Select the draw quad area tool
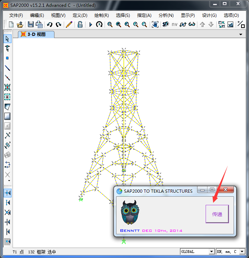 [7, 107]
